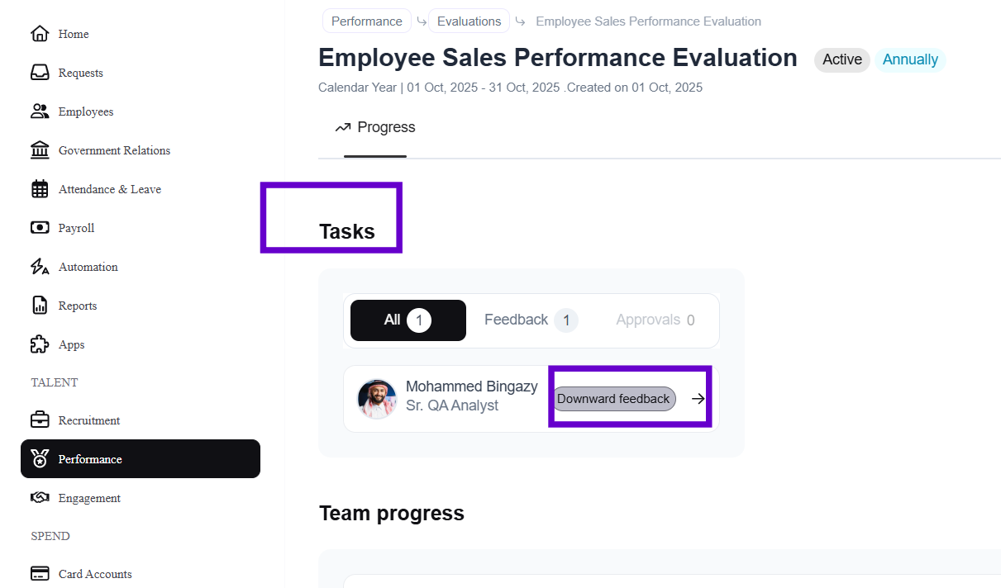Open the Requests inbox icon

pos(40,73)
